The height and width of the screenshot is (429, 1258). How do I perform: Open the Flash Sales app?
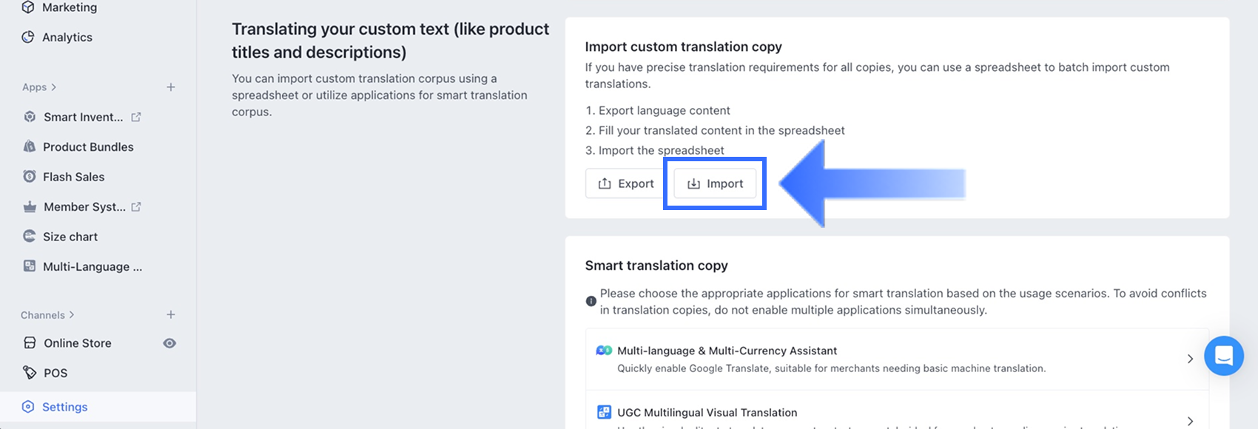[x=73, y=177]
